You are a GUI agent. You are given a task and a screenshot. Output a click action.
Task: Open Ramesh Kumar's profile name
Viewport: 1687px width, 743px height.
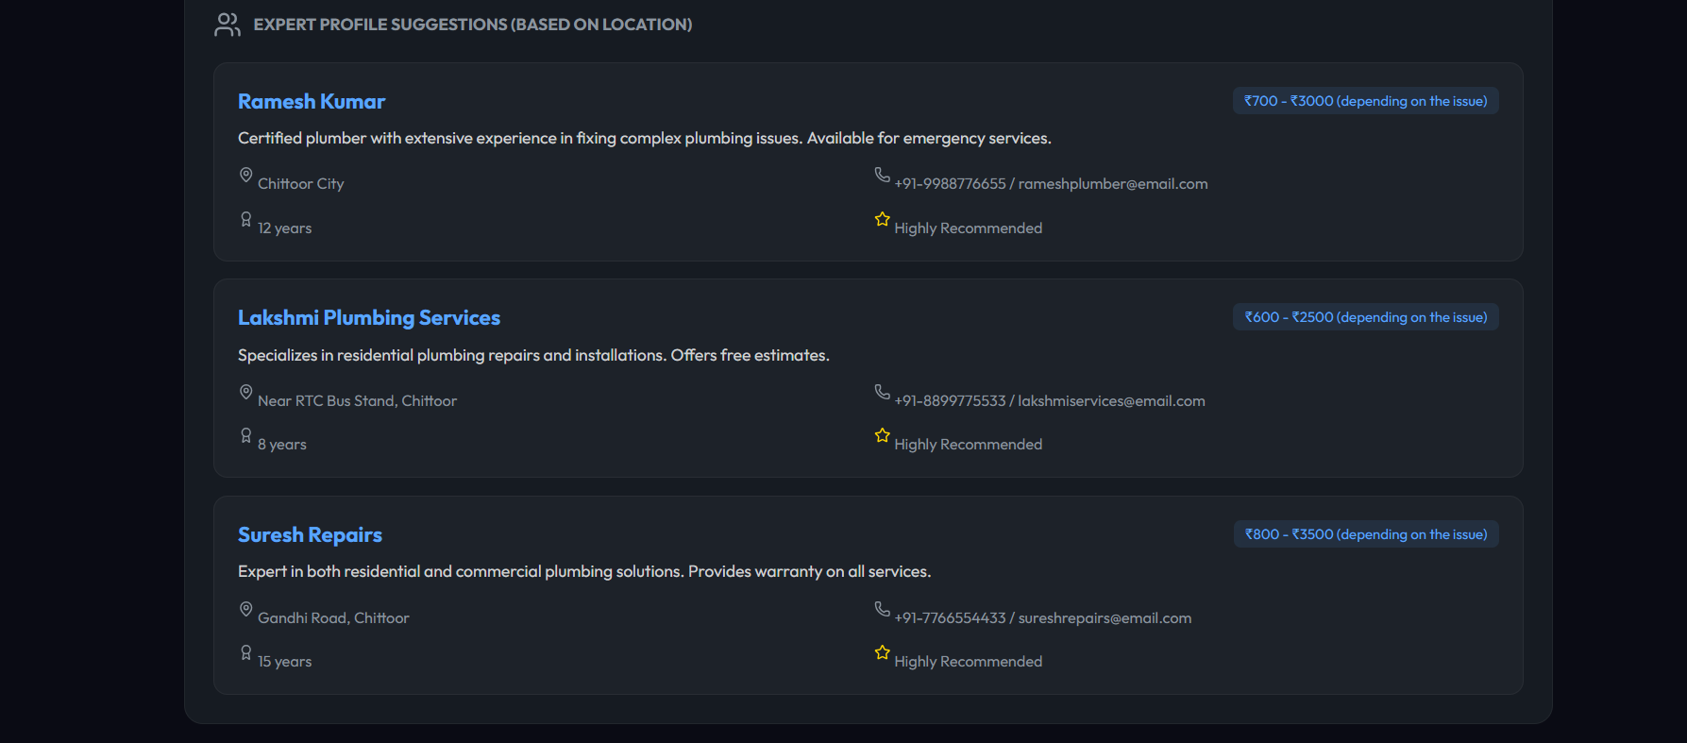coord(312,102)
